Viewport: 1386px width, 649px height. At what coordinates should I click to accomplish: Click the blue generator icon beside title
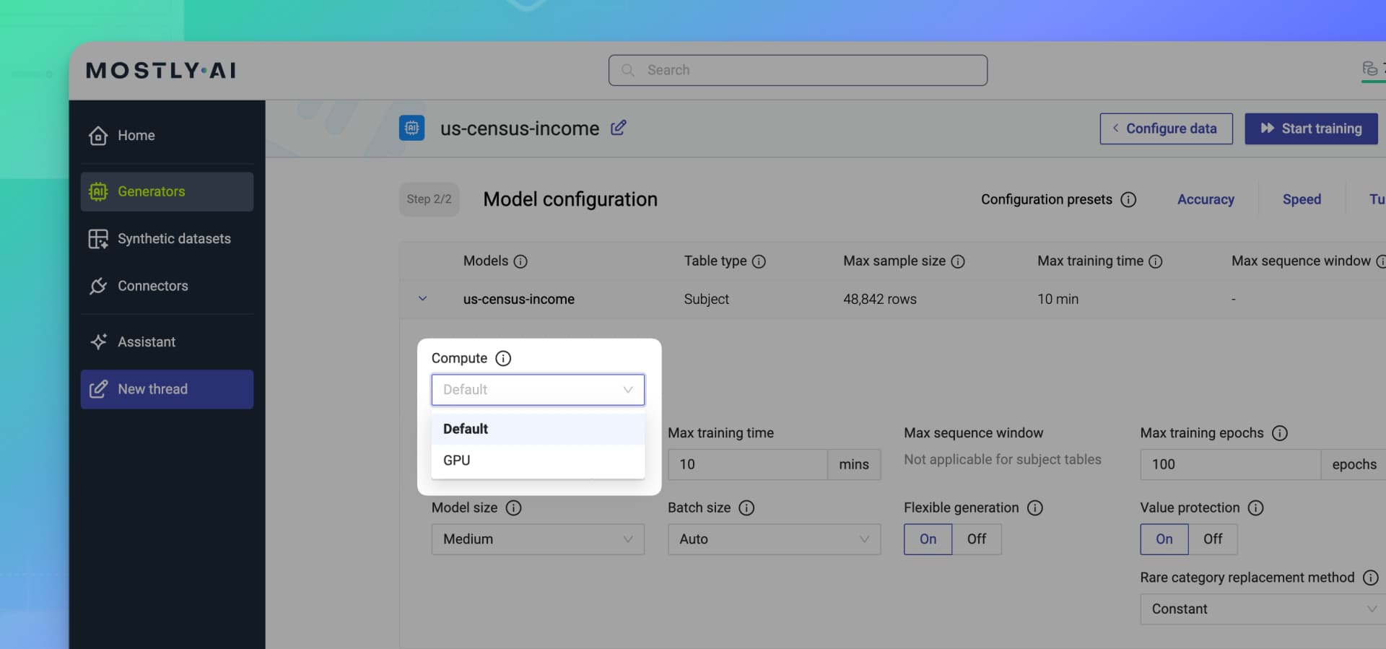coord(411,128)
